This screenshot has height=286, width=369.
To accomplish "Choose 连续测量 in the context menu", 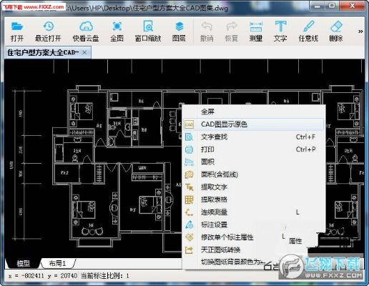I will (254, 212).
